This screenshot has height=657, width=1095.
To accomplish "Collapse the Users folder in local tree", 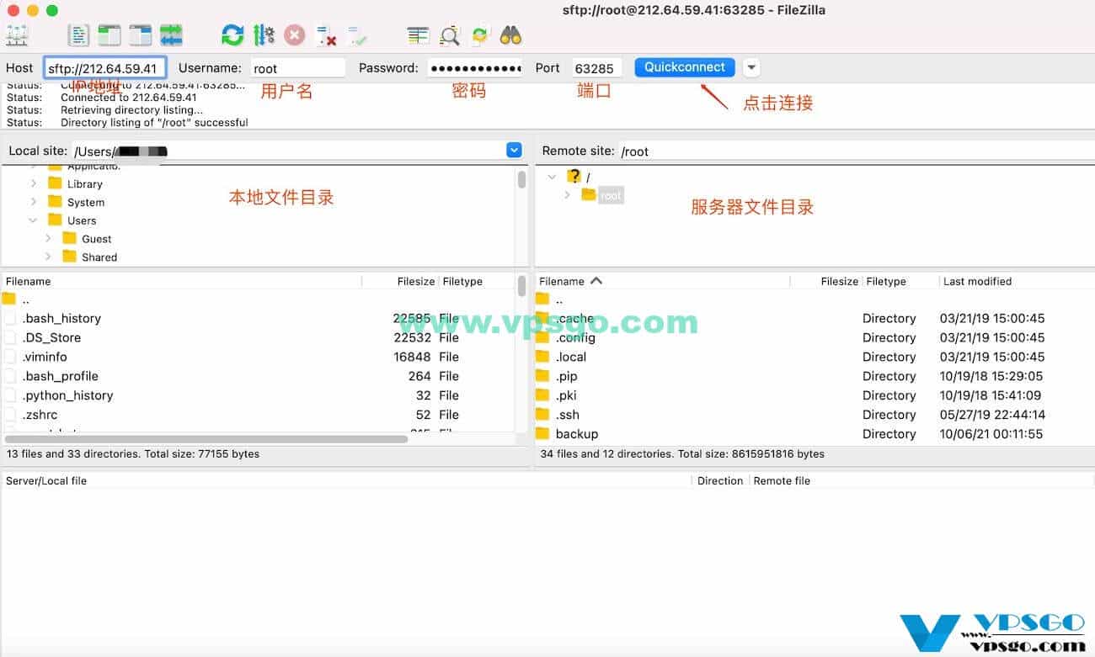I will 33,220.
